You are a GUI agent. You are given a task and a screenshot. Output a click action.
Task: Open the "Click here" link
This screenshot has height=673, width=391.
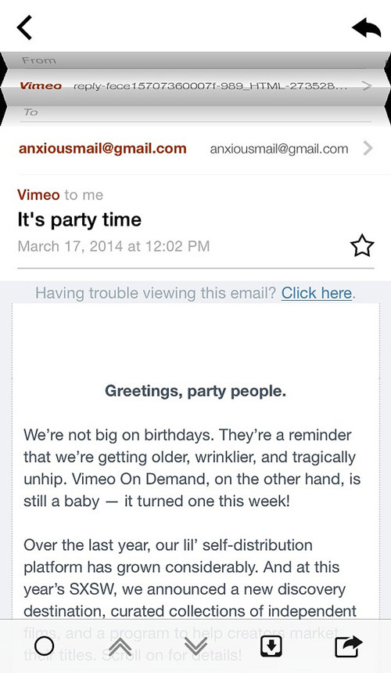(x=317, y=293)
